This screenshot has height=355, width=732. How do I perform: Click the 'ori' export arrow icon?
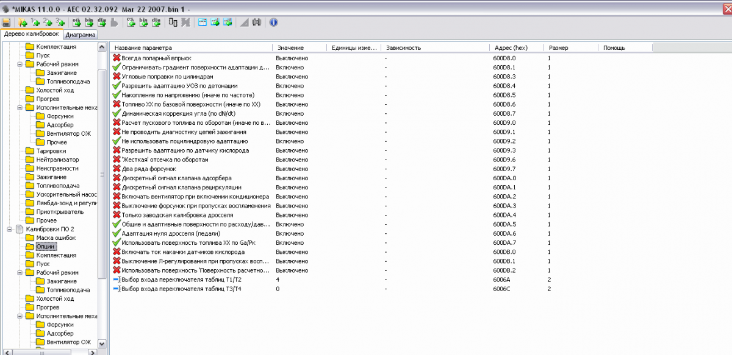point(77,23)
